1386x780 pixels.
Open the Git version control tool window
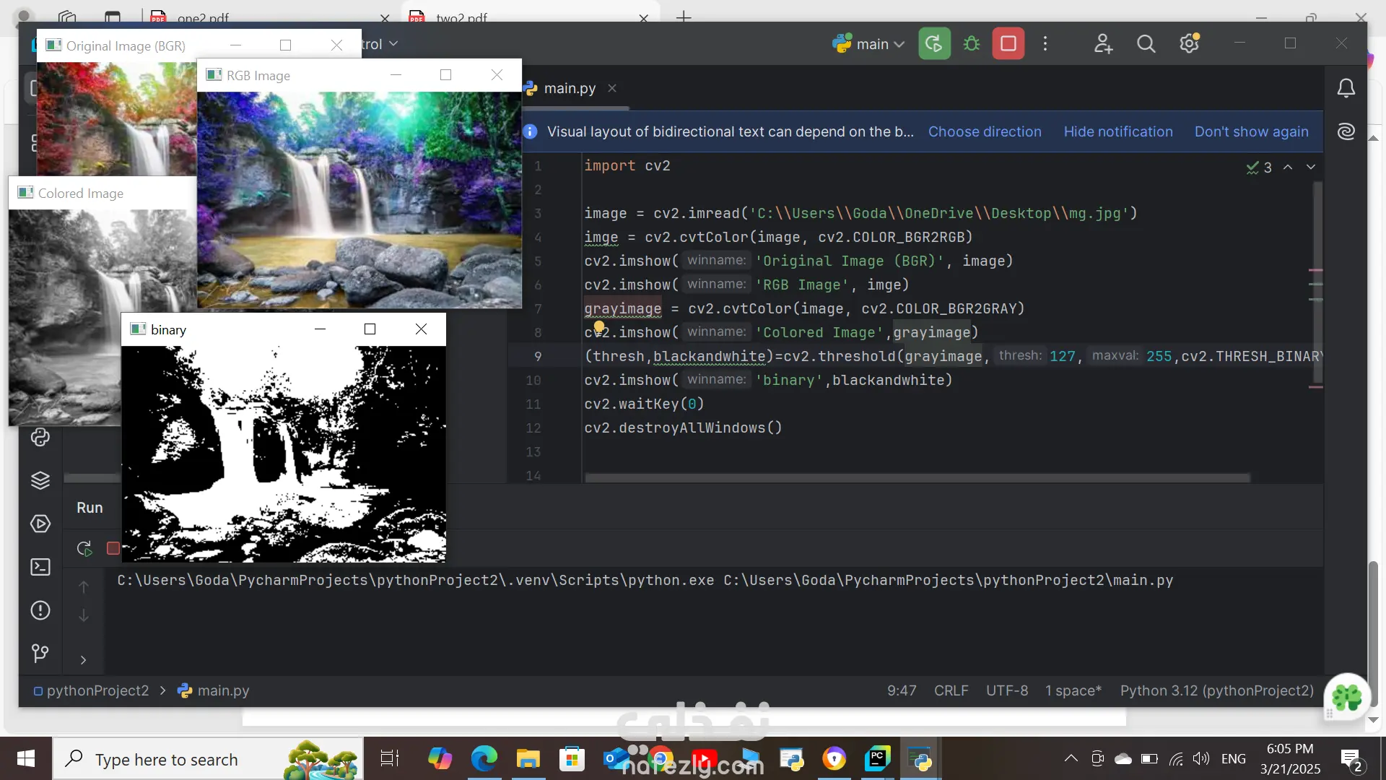tap(40, 654)
